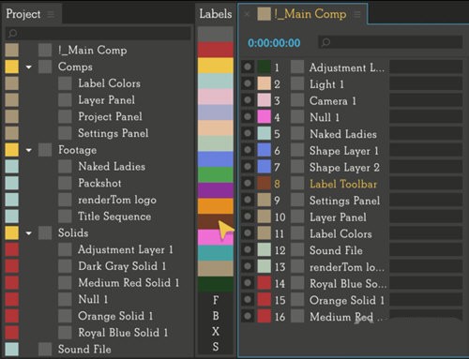Toggle visibility of Null 1 layer 4
Screen dimensions: 469x359
[248, 117]
